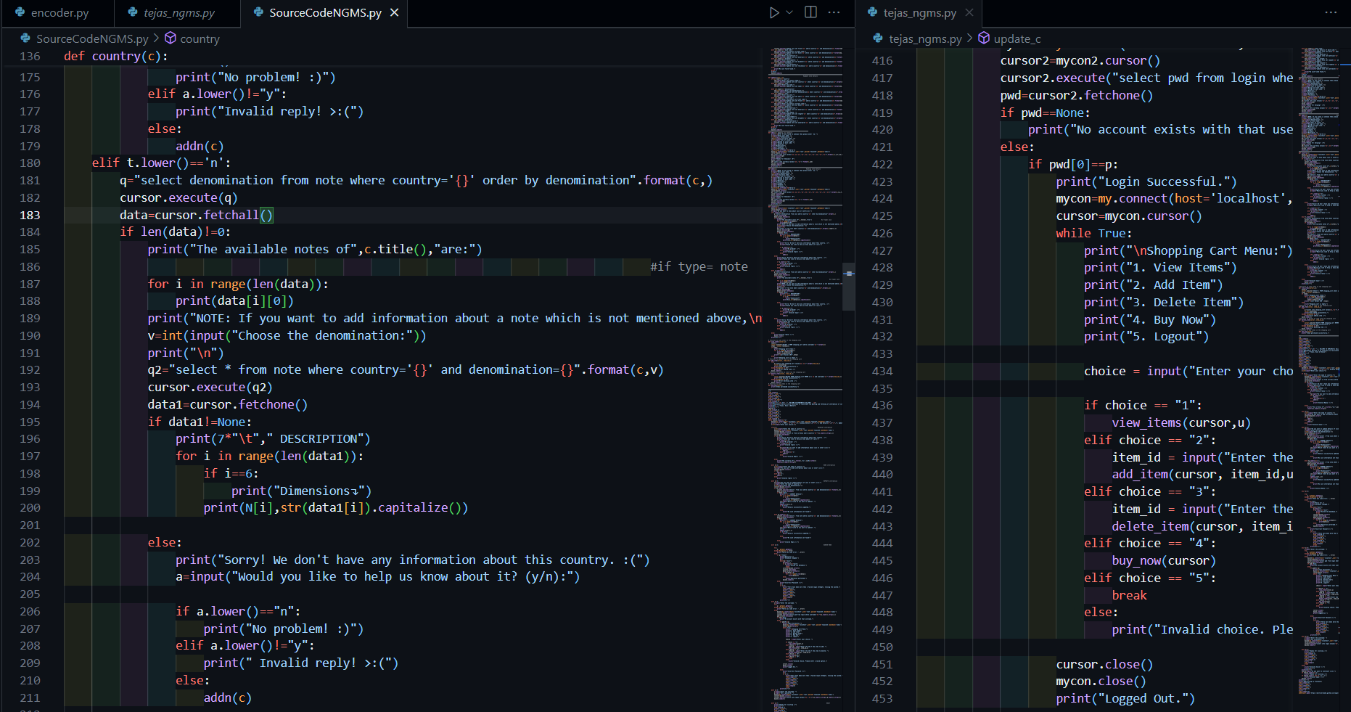This screenshot has height=712, width=1351.
Task: Click line number 136 in sticky scroll
Action: tap(30, 57)
